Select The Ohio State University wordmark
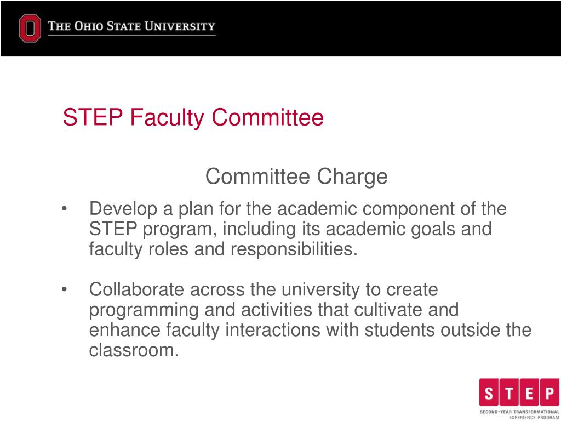This screenshot has height=421, width=561. (x=131, y=26)
